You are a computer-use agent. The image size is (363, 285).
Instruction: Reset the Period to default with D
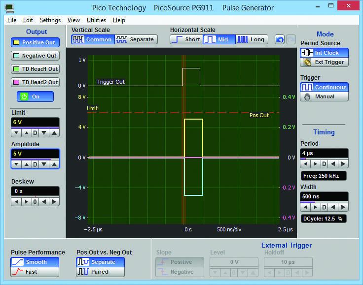[325, 163]
